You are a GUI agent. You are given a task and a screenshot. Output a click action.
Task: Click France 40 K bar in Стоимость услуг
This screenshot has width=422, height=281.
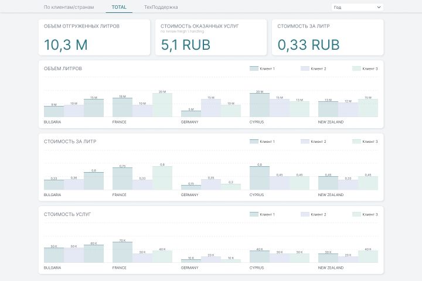coord(162,257)
